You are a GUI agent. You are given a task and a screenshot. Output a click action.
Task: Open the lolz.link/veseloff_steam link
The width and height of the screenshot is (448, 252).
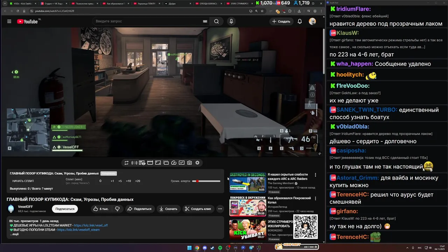tap(78, 230)
